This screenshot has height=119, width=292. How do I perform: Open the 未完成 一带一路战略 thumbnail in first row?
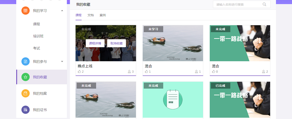click(x=240, y=43)
